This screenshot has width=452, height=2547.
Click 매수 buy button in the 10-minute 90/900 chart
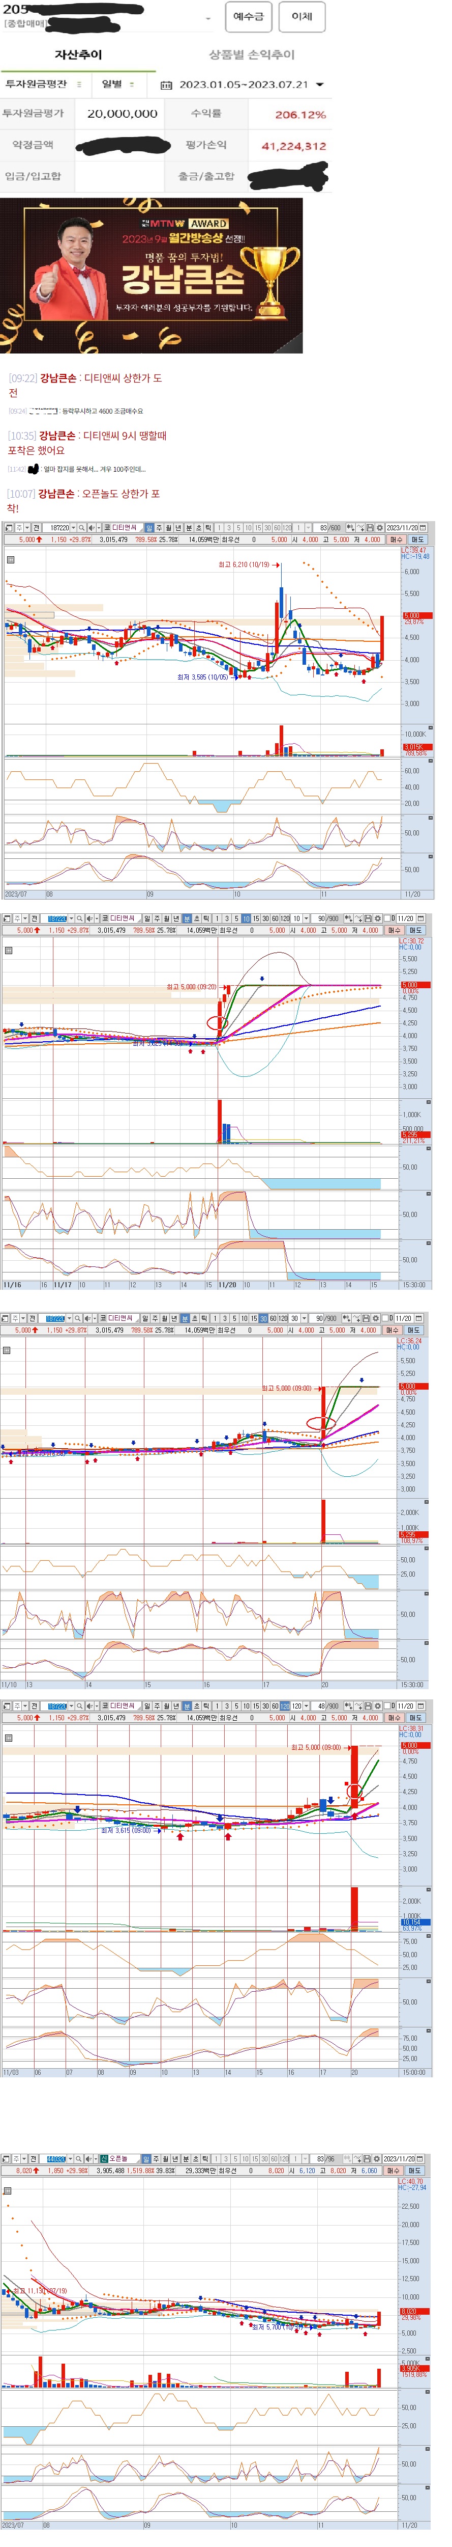[394, 930]
